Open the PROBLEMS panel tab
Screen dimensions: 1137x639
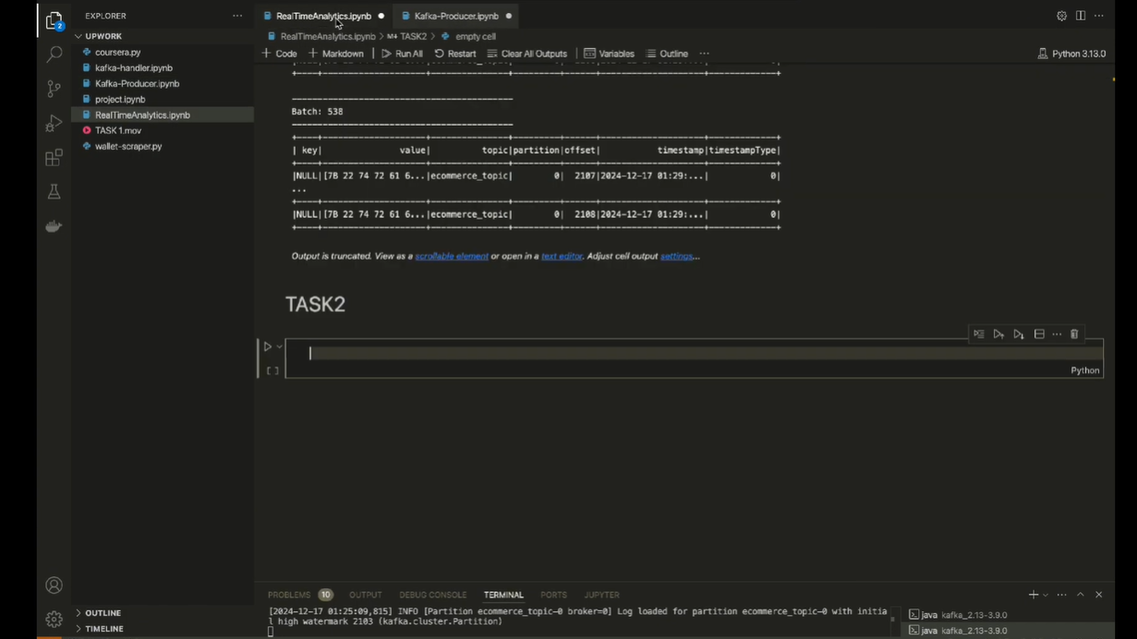pos(289,596)
